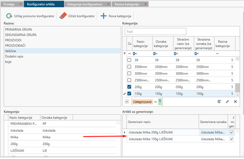Disable the CategoryLevel filter checkbox
244x159 pixels.
(x=127, y=102)
